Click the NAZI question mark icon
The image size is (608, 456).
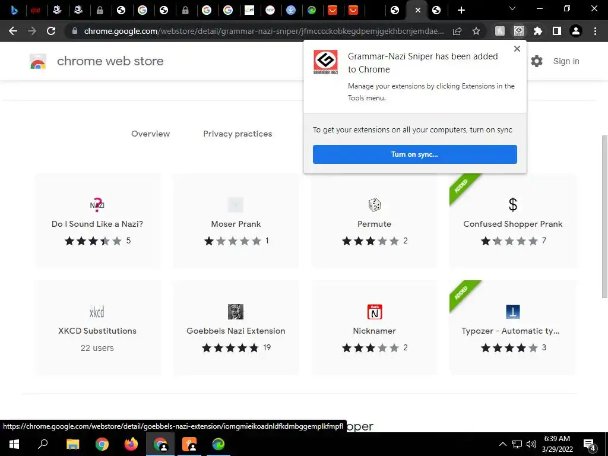[97, 205]
